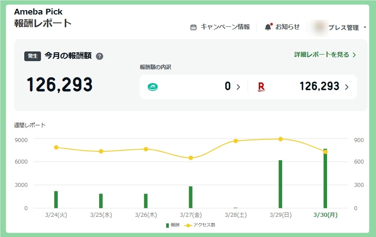Click the yellow access point for 3/27(金)
376x237 pixels.
[191, 158]
